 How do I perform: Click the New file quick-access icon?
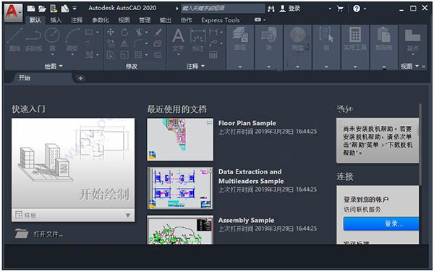point(31,9)
